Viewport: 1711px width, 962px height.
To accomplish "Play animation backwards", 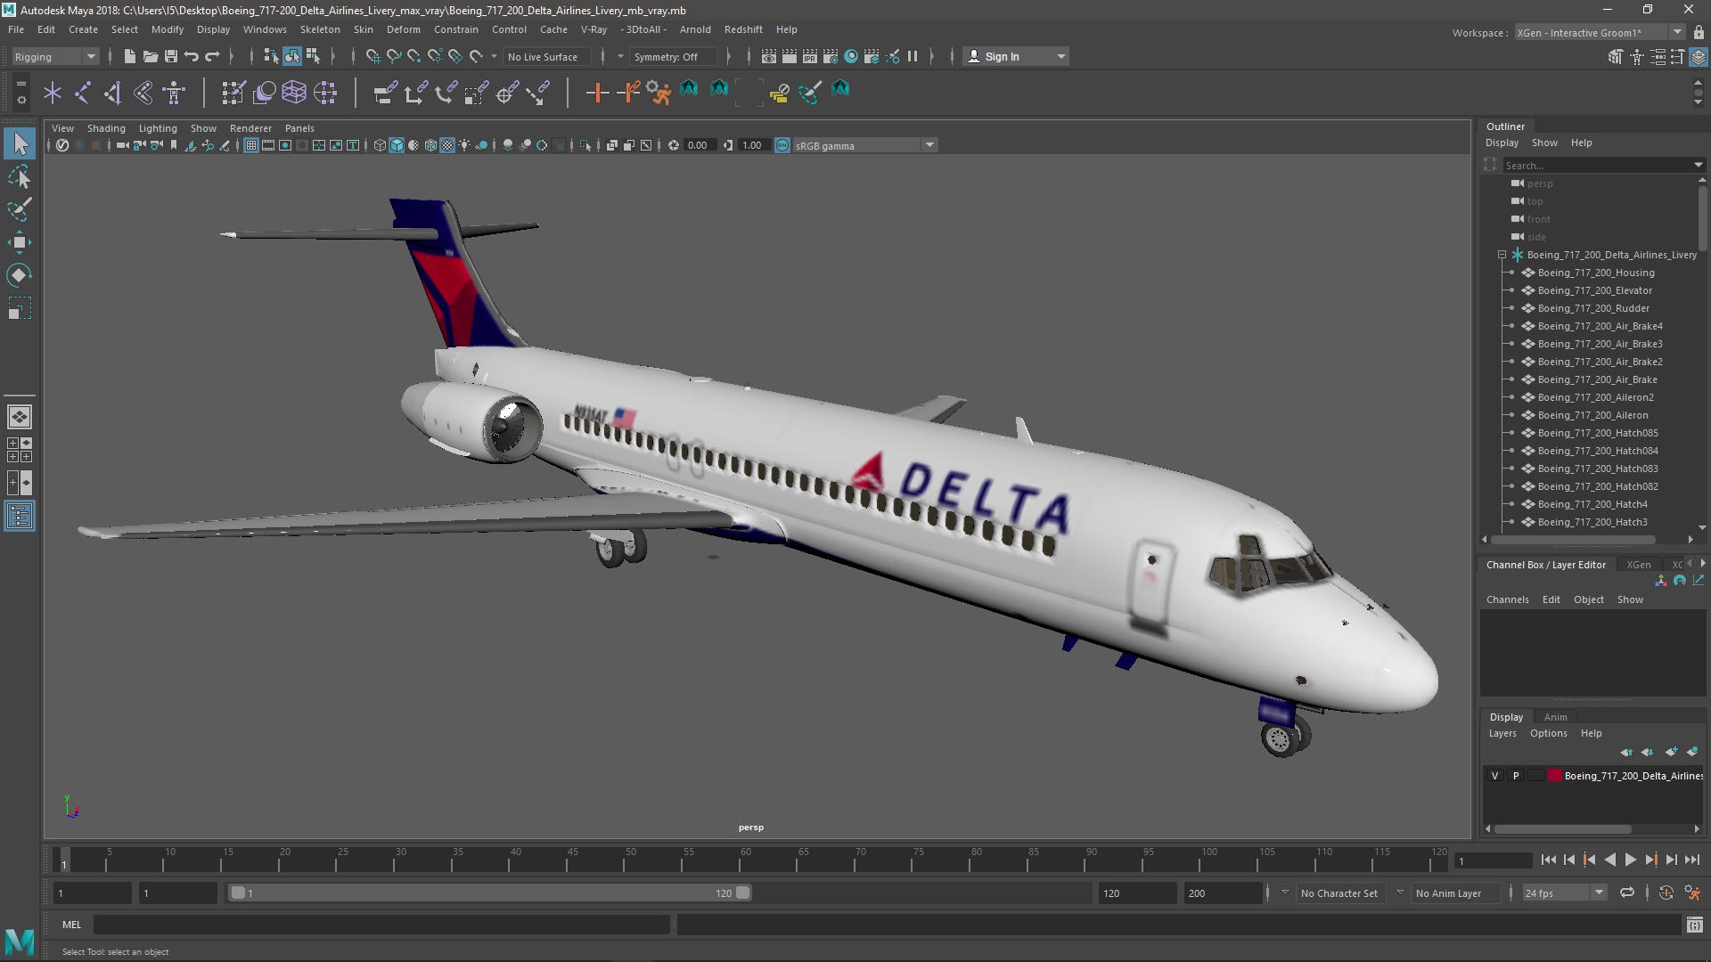I will coord(1609,860).
